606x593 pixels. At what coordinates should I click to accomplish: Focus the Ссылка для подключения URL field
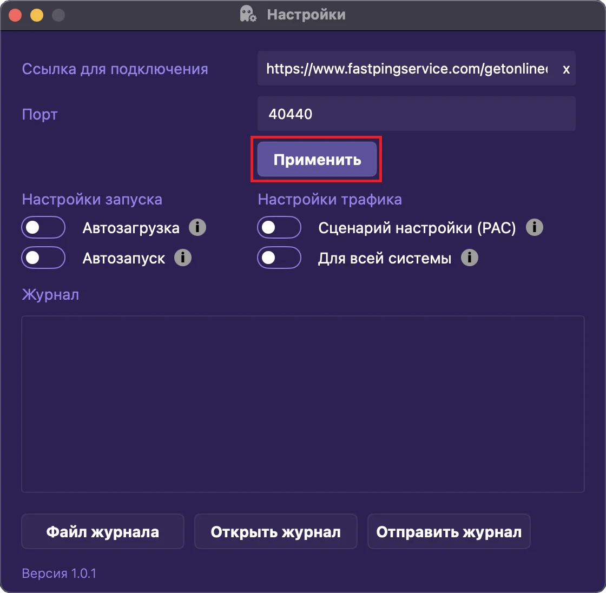point(406,69)
